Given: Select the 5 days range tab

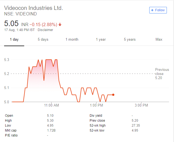Looking at the screenshot, I should [x=43, y=40].
